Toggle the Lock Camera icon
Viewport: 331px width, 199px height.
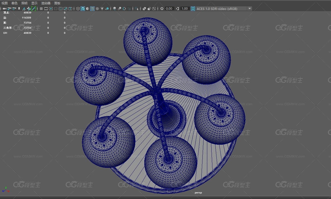click(9, 9)
